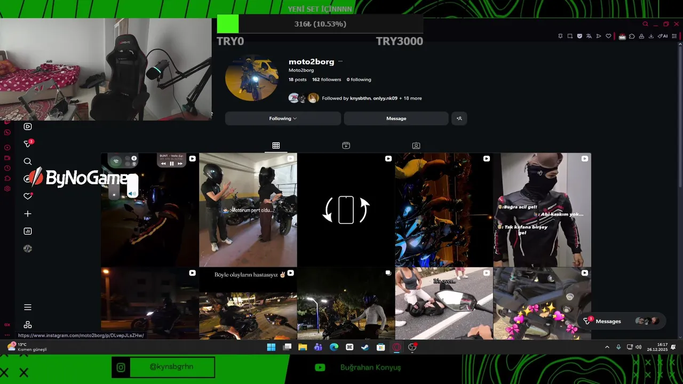The height and width of the screenshot is (384, 683).
Task: Click the Message button on profile
Action: point(396,118)
